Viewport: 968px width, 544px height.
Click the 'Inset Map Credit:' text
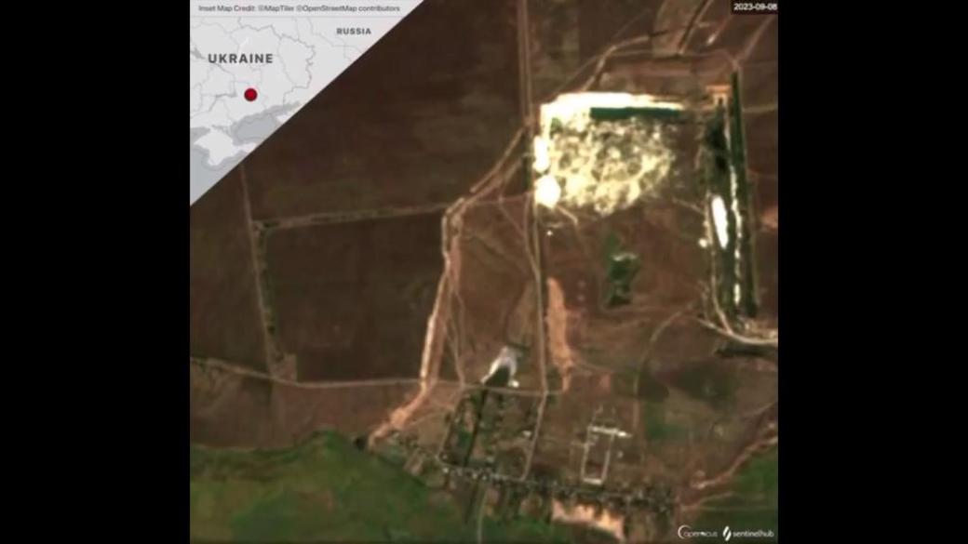point(227,8)
